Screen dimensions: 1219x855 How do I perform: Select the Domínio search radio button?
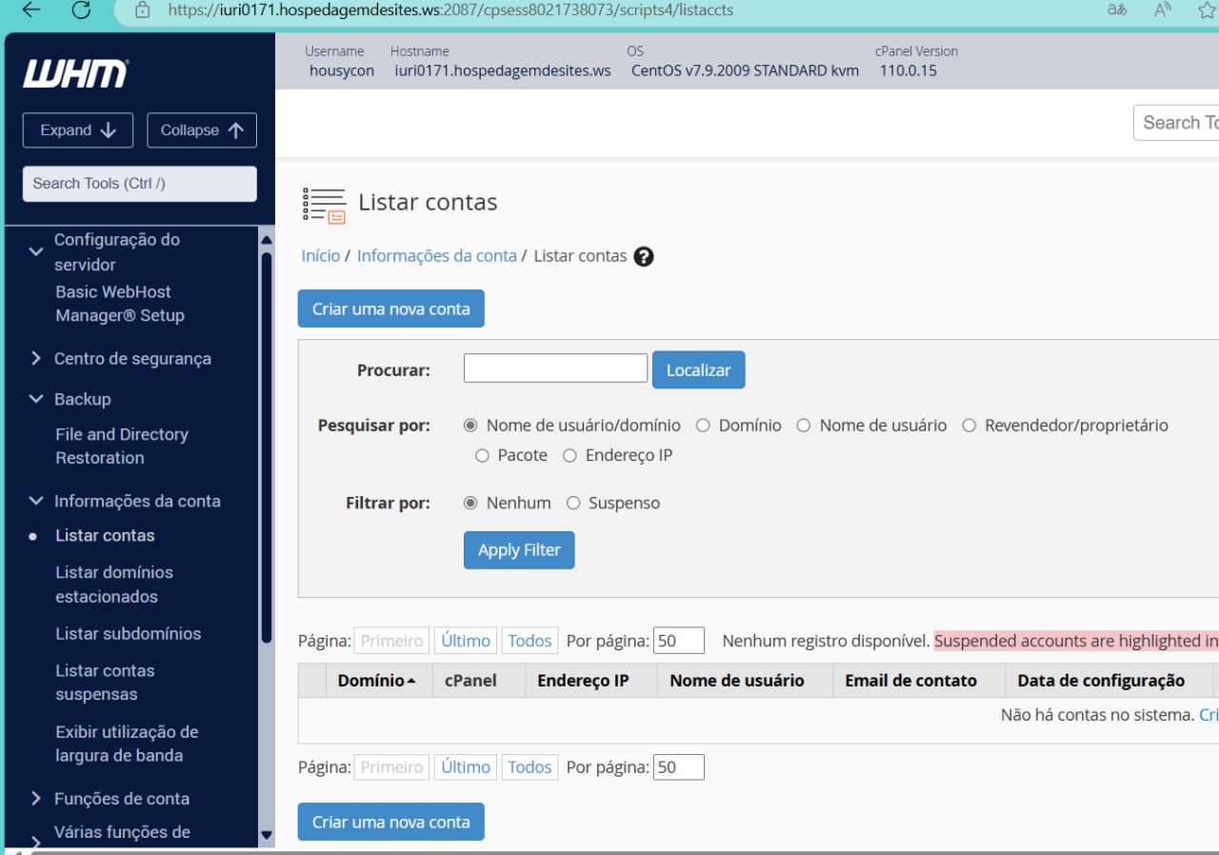[703, 426]
